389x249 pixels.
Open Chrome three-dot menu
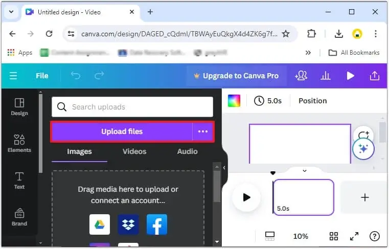click(376, 34)
